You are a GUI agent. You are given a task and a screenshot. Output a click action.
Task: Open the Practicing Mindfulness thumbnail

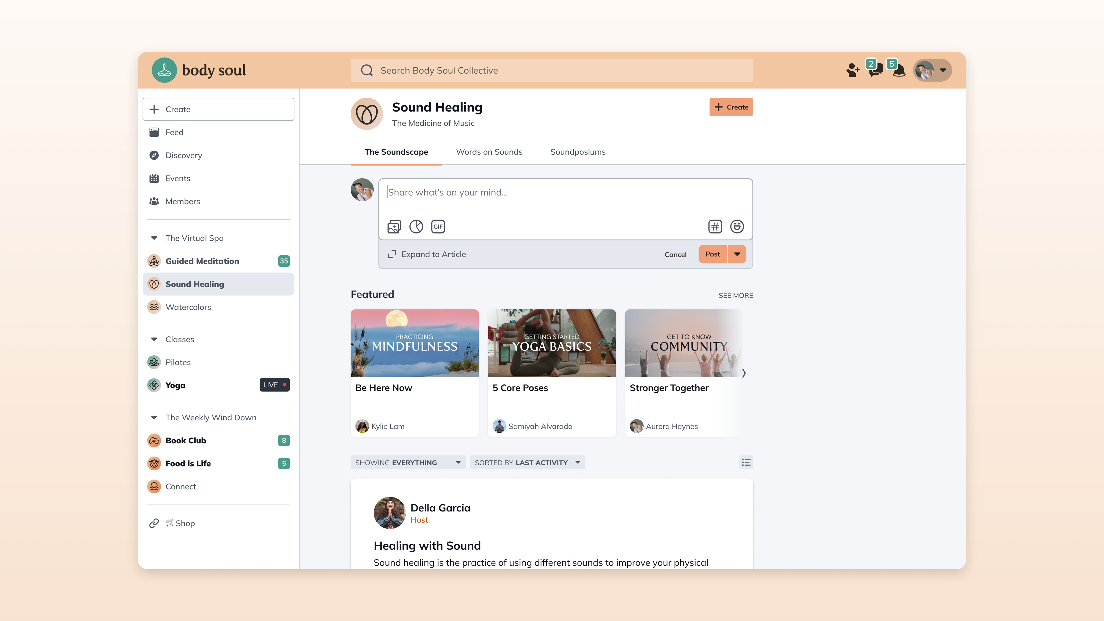point(414,343)
